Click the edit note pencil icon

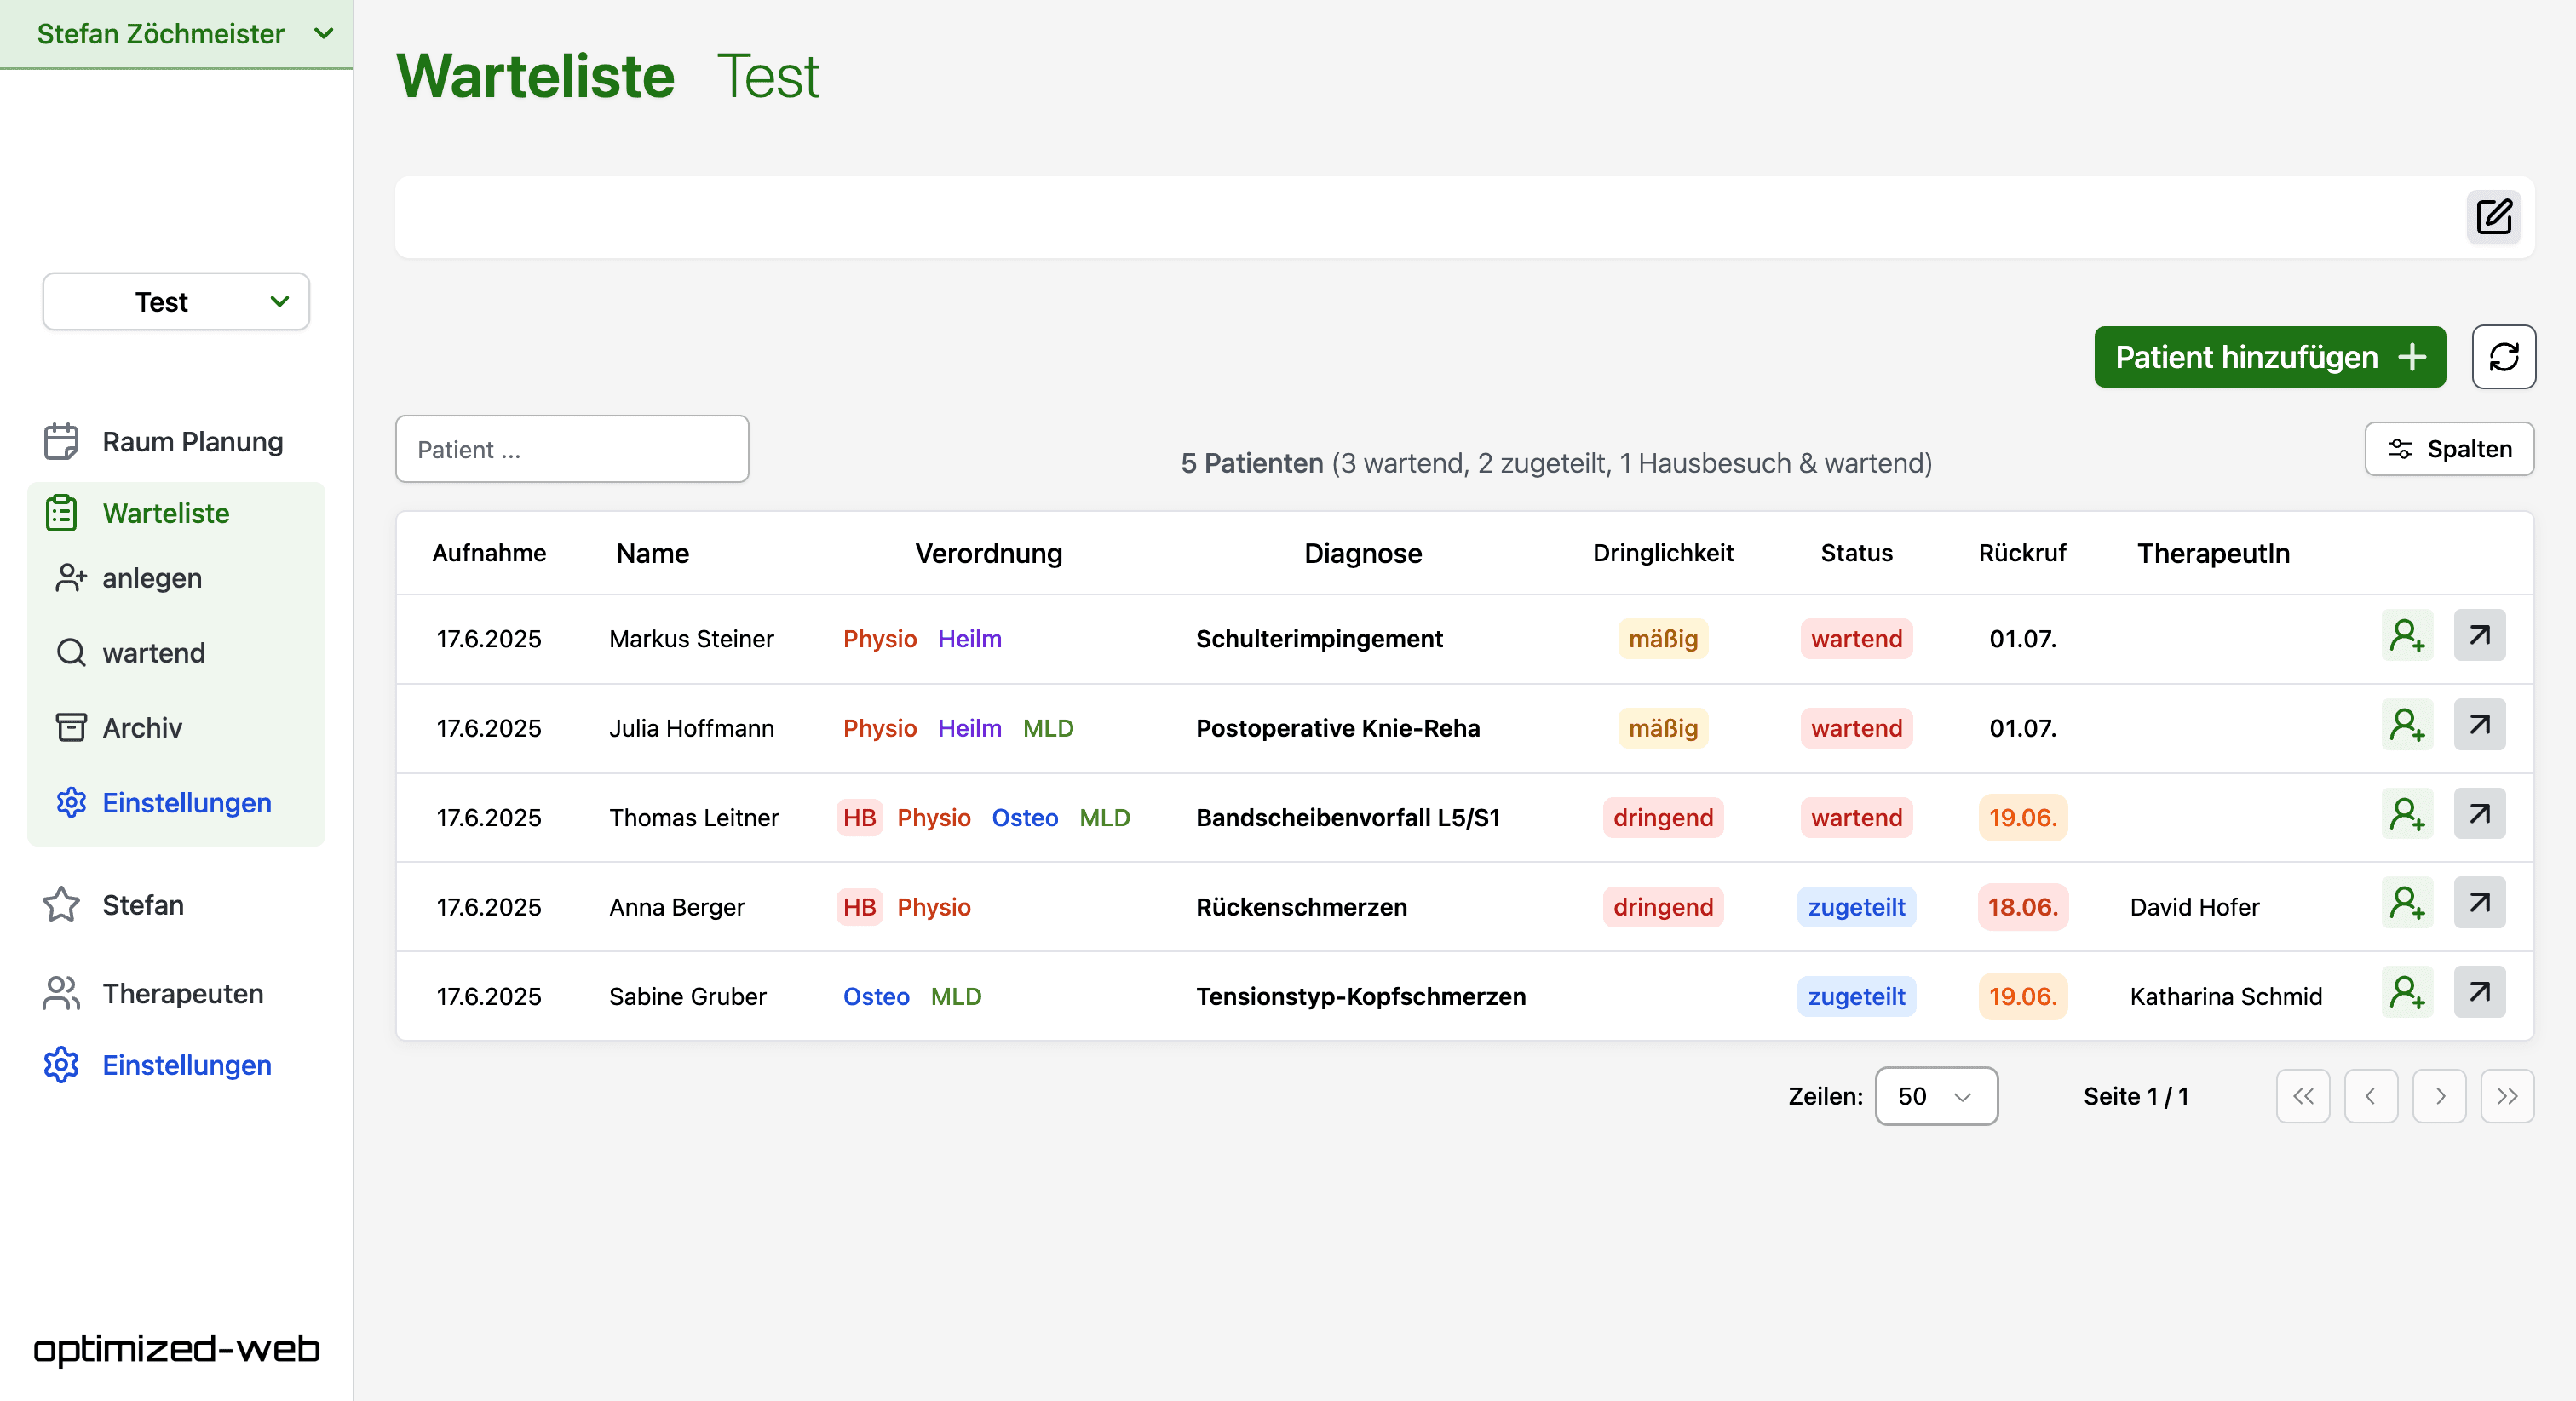pos(2493,216)
